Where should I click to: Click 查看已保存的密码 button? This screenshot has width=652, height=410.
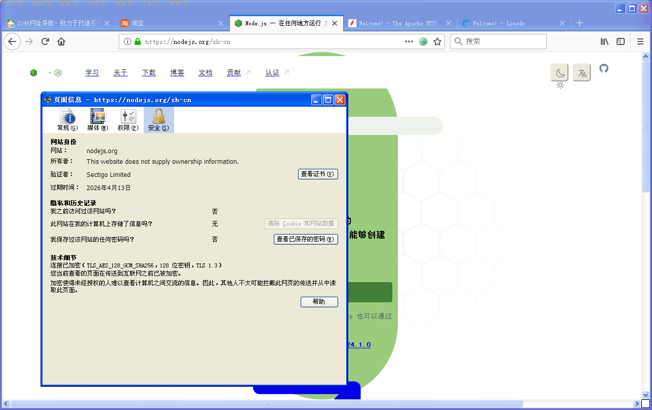tap(306, 239)
